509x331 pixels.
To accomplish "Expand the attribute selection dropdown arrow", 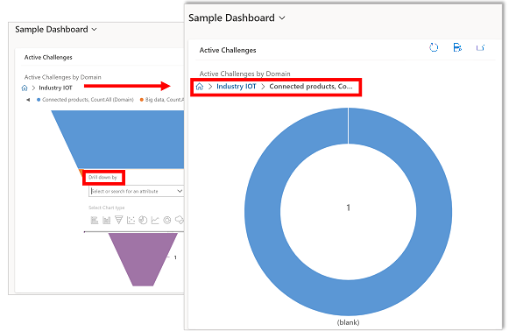I will 180,191.
